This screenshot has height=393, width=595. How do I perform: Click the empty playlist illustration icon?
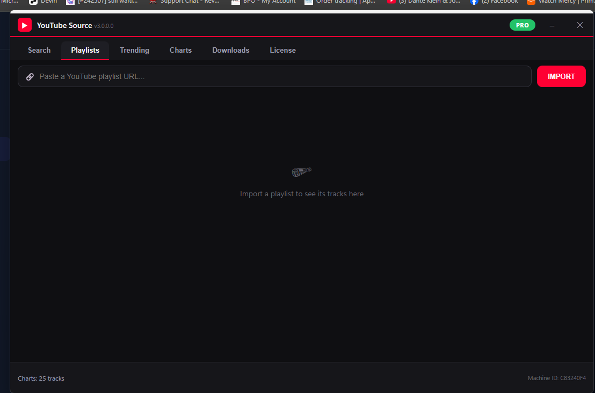tap(302, 172)
